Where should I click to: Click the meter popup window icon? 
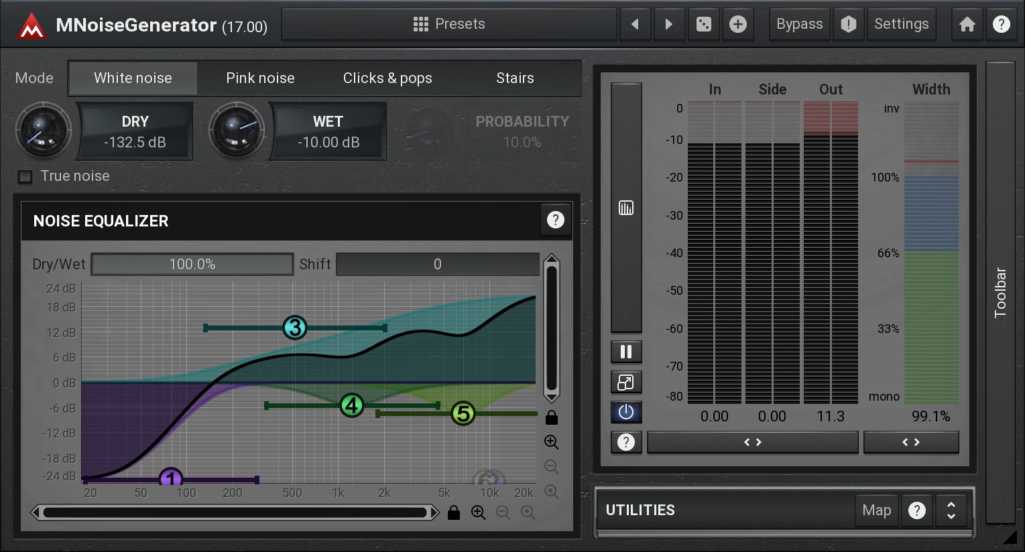point(626,383)
